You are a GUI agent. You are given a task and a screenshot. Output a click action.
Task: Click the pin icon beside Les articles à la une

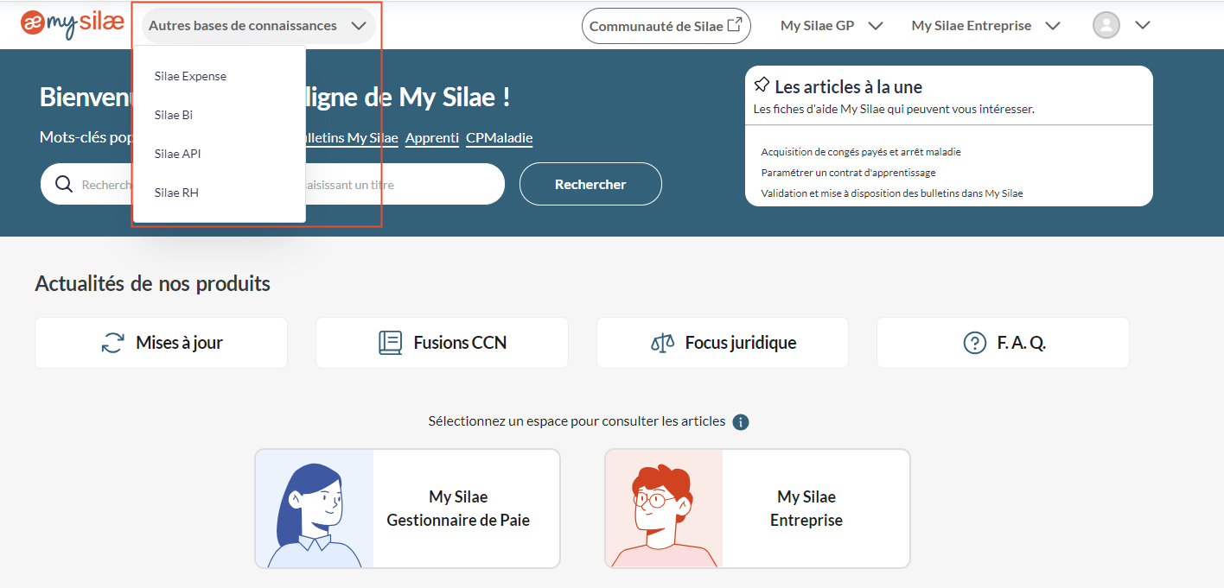(762, 84)
